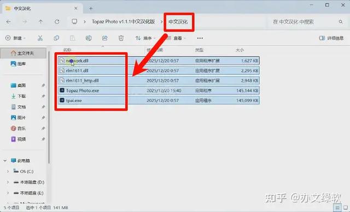Sort by 大小 column header
The image size is (350, 212).
coord(240,50)
